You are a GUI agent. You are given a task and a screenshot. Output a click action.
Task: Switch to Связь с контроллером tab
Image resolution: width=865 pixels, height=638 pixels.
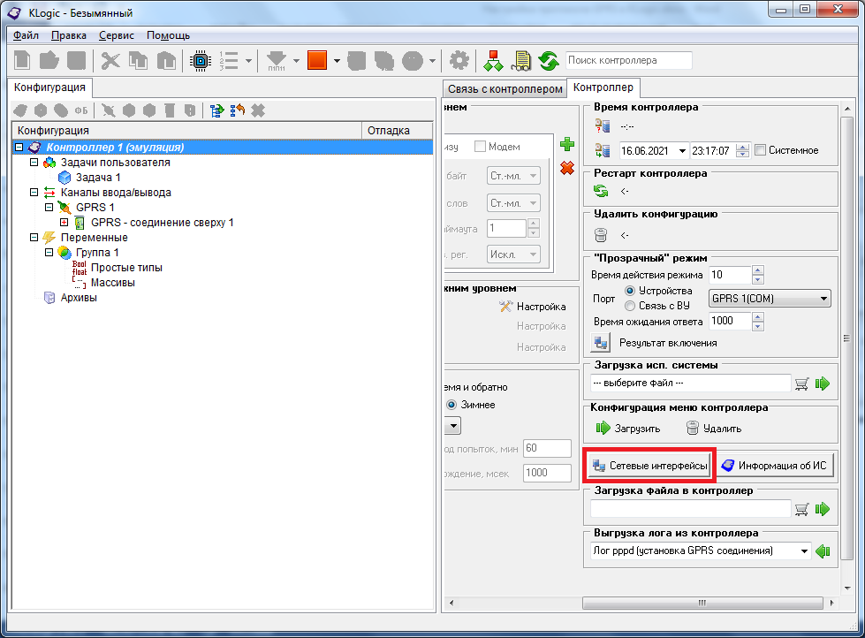pyautogui.click(x=505, y=88)
